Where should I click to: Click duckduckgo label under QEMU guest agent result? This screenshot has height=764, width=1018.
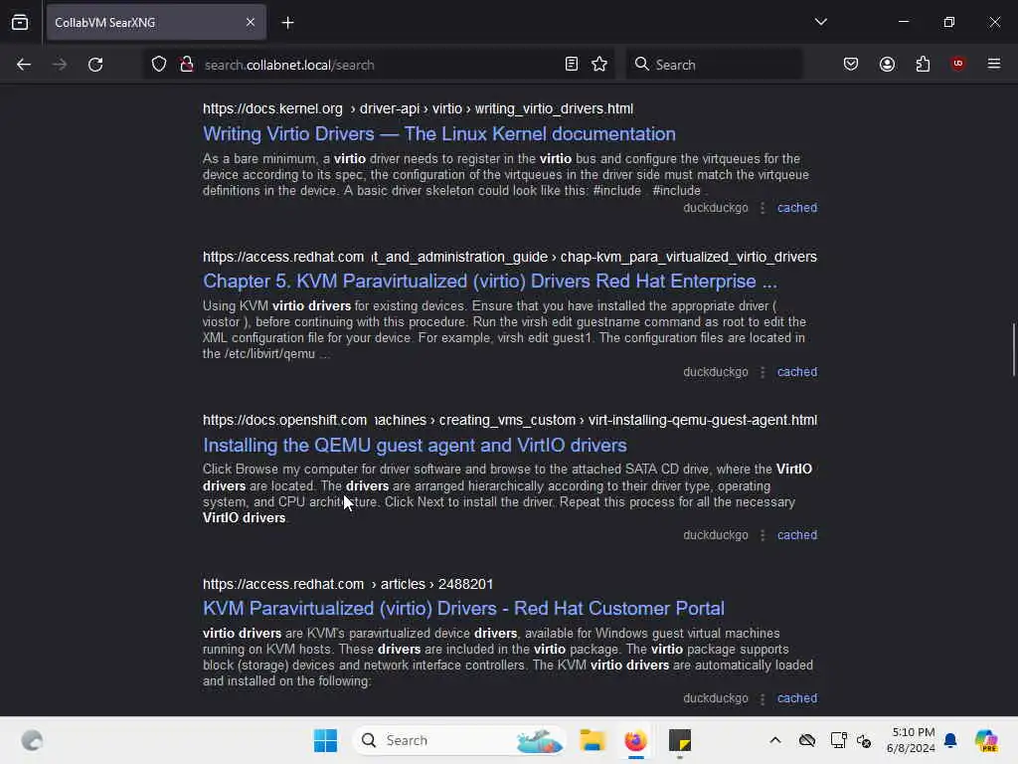point(716,535)
